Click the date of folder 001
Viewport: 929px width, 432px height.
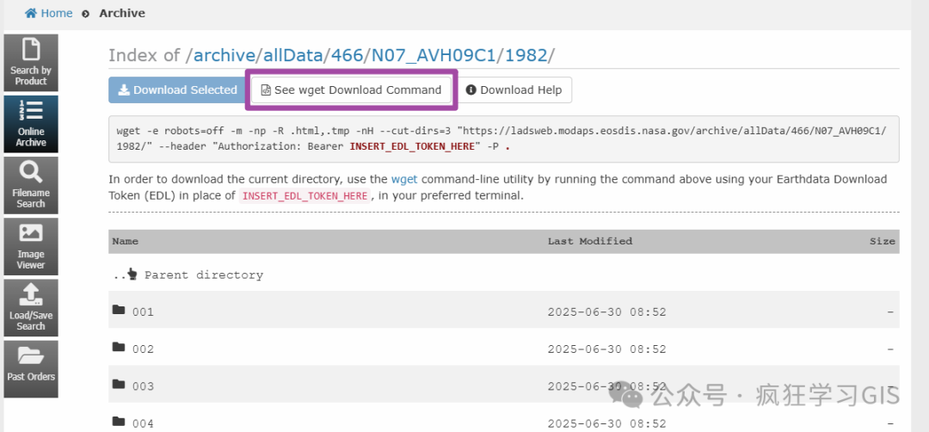pos(606,312)
